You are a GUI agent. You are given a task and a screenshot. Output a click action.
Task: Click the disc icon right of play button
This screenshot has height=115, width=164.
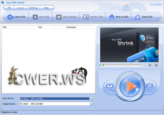point(149,87)
